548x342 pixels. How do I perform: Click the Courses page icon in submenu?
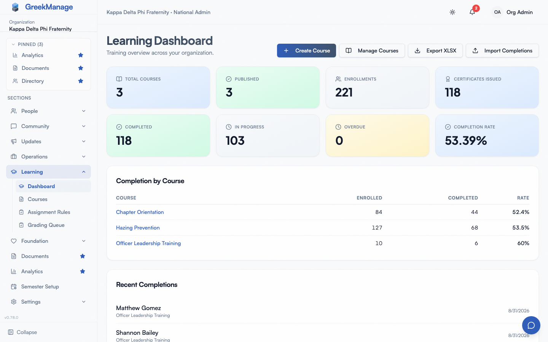pyautogui.click(x=22, y=199)
